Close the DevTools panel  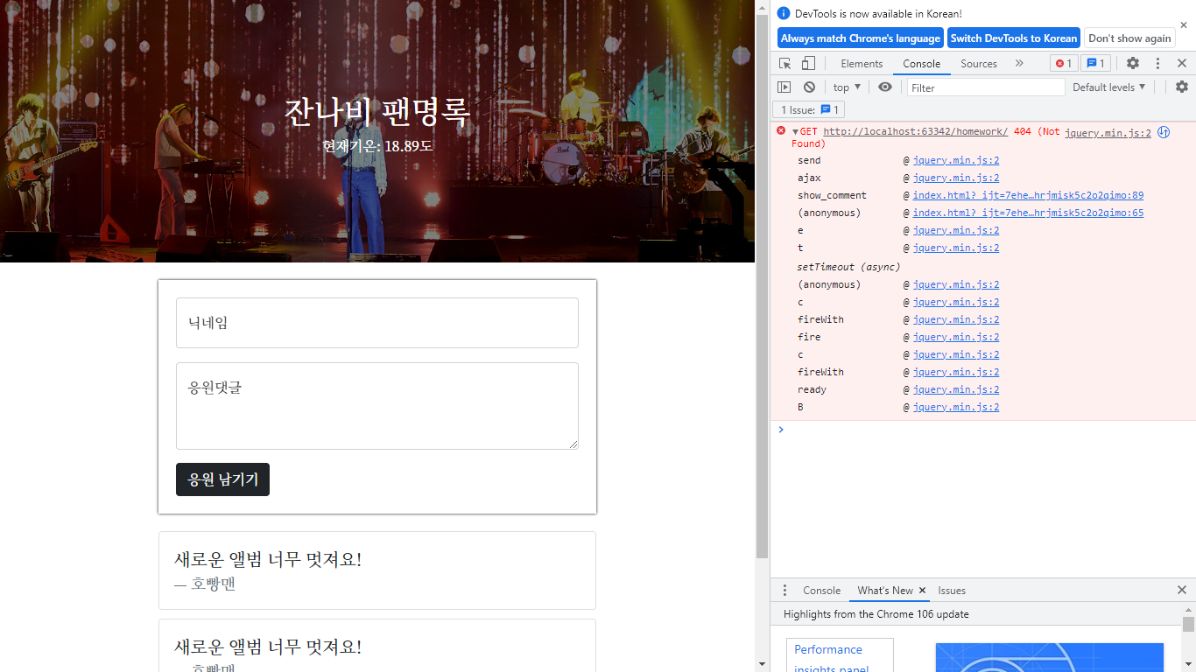pos(1182,63)
